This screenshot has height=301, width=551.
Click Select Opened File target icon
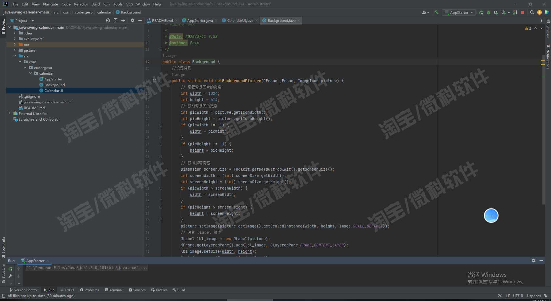coord(108,20)
